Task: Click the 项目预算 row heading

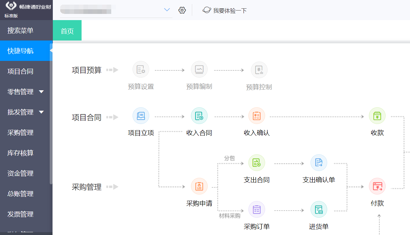Action: click(87, 70)
